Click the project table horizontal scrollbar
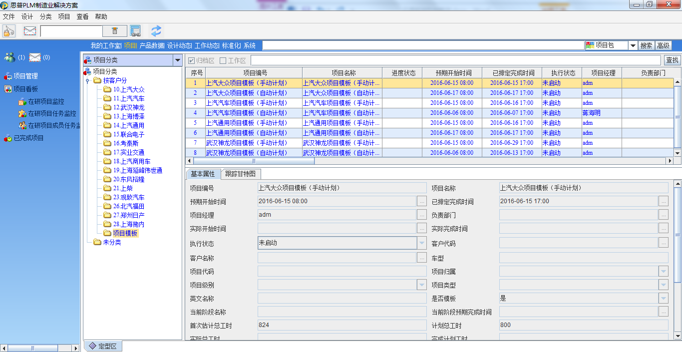The width and height of the screenshot is (682, 352). pyautogui.click(x=254, y=161)
